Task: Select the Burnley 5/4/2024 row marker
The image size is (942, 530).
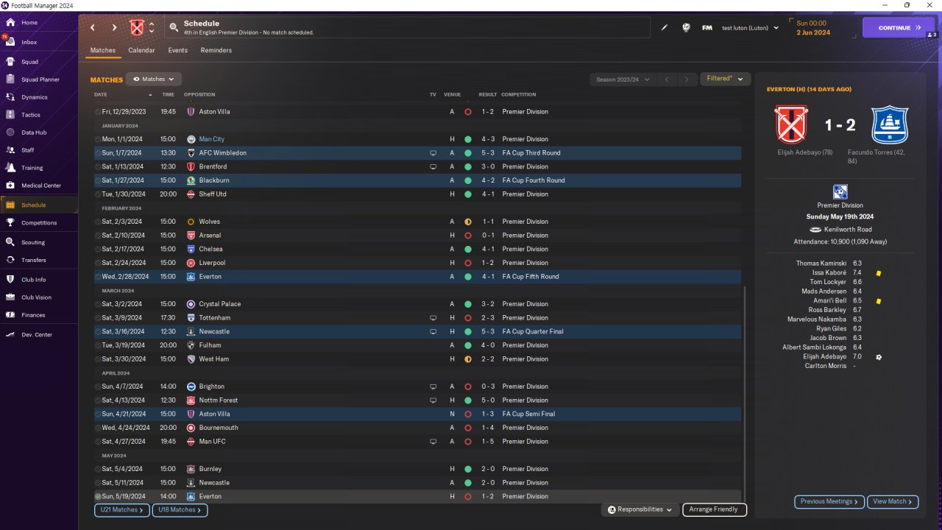Action: point(98,469)
